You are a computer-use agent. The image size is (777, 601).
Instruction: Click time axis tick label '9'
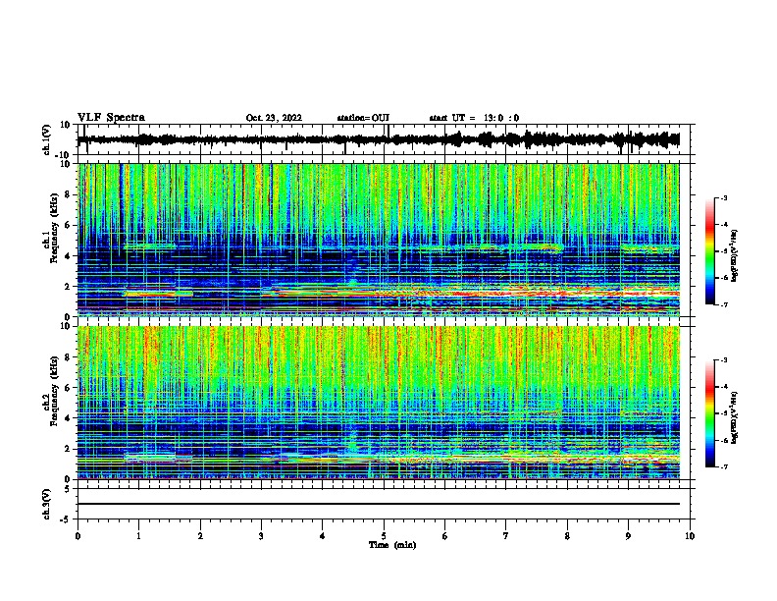click(628, 536)
